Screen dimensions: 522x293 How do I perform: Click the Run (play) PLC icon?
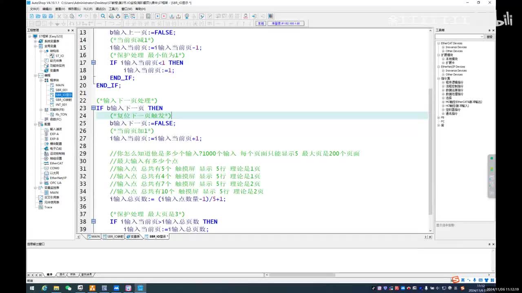pos(157,16)
